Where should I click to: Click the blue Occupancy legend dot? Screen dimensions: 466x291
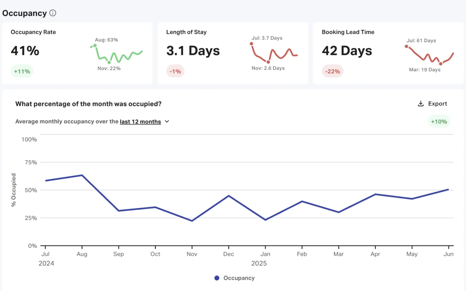pyautogui.click(x=217, y=278)
